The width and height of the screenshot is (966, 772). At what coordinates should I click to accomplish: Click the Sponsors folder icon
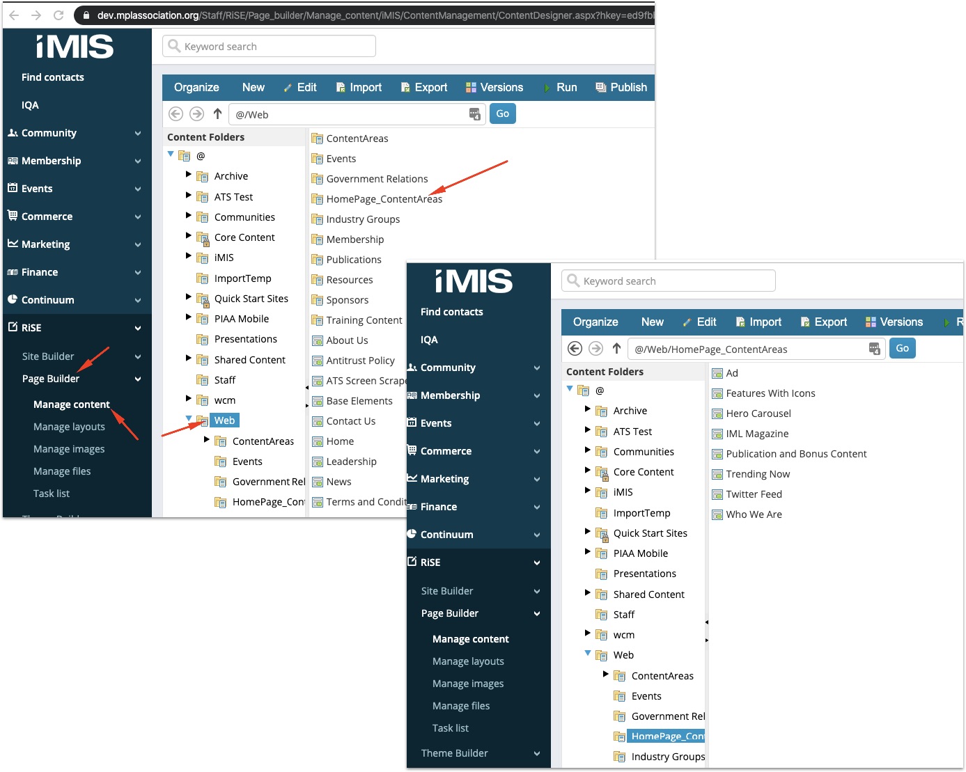(317, 300)
